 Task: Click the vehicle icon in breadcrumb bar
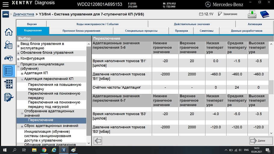point(6,14)
